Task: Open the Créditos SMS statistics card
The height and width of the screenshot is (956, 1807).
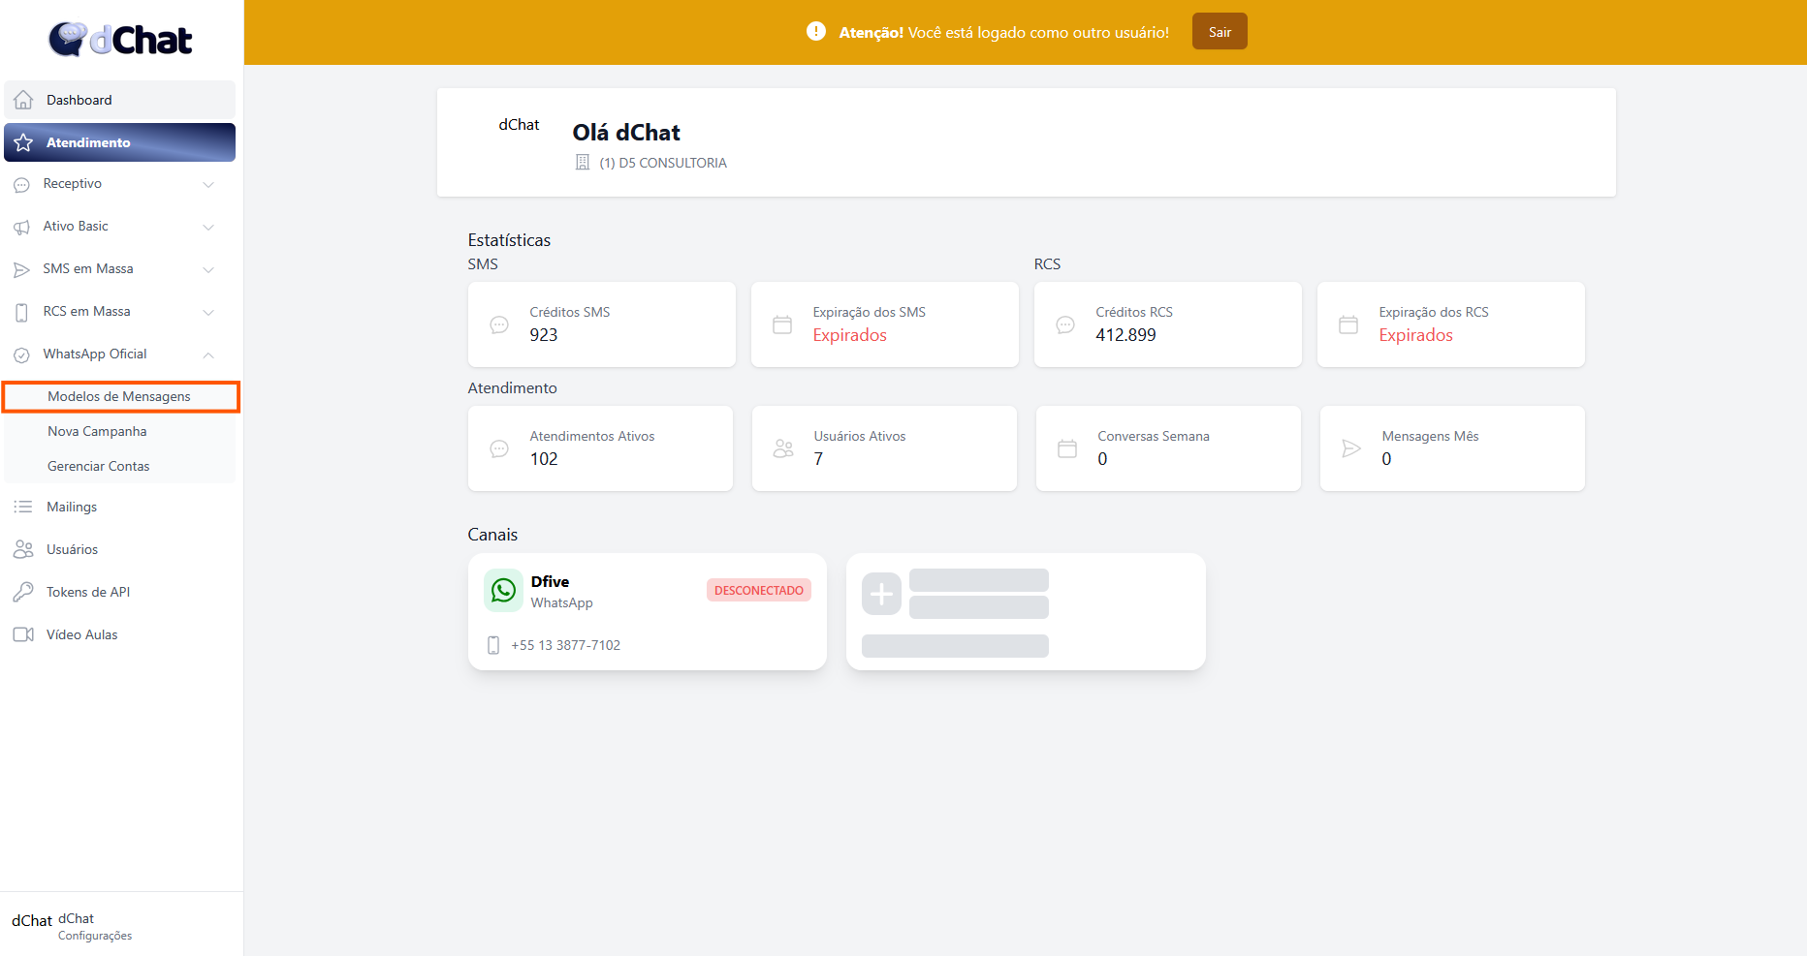Action: point(601,324)
